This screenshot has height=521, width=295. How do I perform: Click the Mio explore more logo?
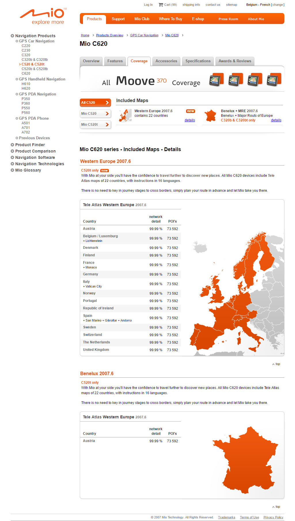tap(43, 16)
